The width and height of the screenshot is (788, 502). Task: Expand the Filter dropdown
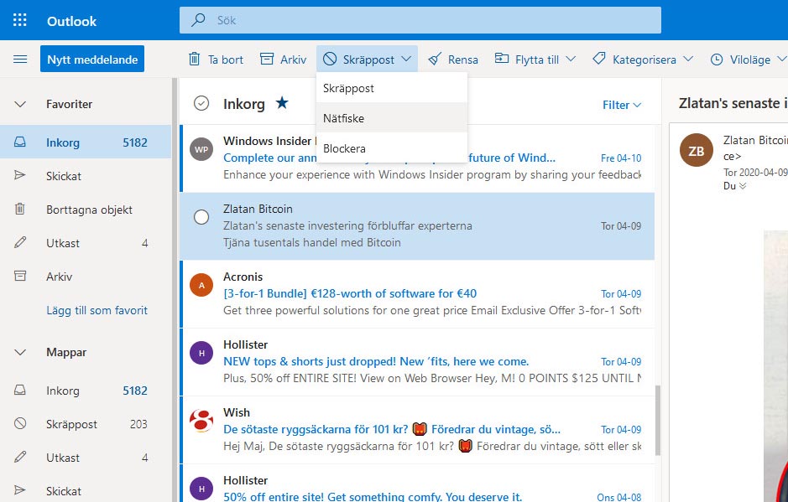[621, 105]
